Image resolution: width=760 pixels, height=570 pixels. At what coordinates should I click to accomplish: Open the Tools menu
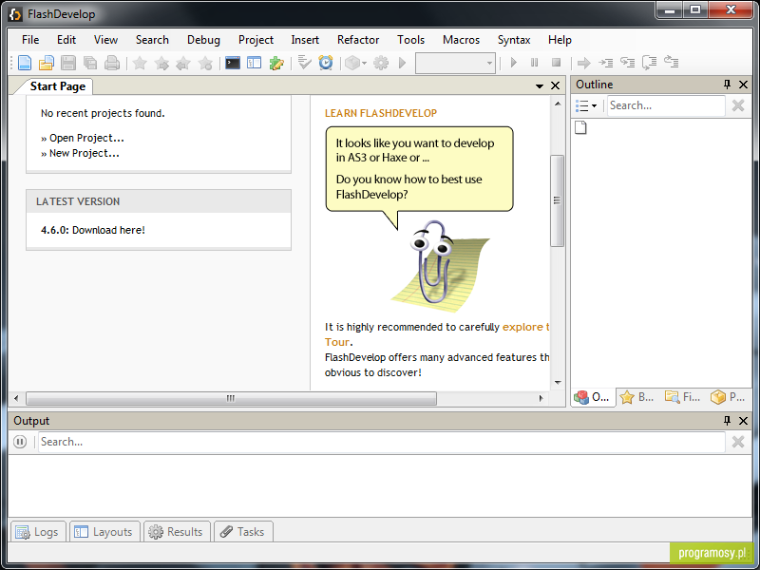(x=411, y=40)
